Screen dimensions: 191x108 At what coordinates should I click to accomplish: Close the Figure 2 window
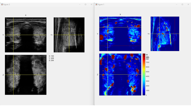[91, 4]
